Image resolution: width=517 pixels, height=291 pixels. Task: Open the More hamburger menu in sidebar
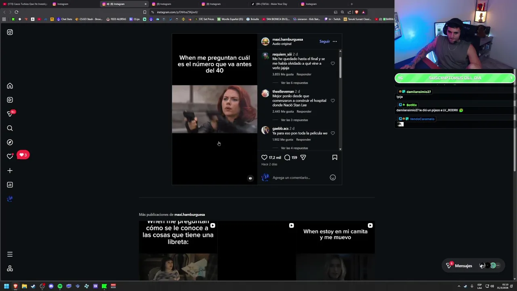pyautogui.click(x=10, y=254)
